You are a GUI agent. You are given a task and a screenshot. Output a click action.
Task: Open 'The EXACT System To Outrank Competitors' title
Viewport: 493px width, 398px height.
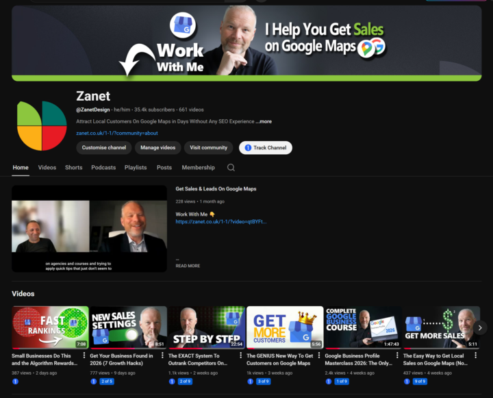coord(198,360)
